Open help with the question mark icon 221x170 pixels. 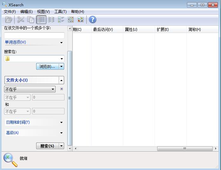93,20
